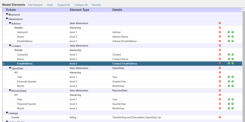Click Add Element in toolbar

(x=35, y=5)
